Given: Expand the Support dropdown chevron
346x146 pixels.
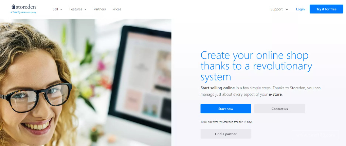Looking at the screenshot, I should coord(287,9).
